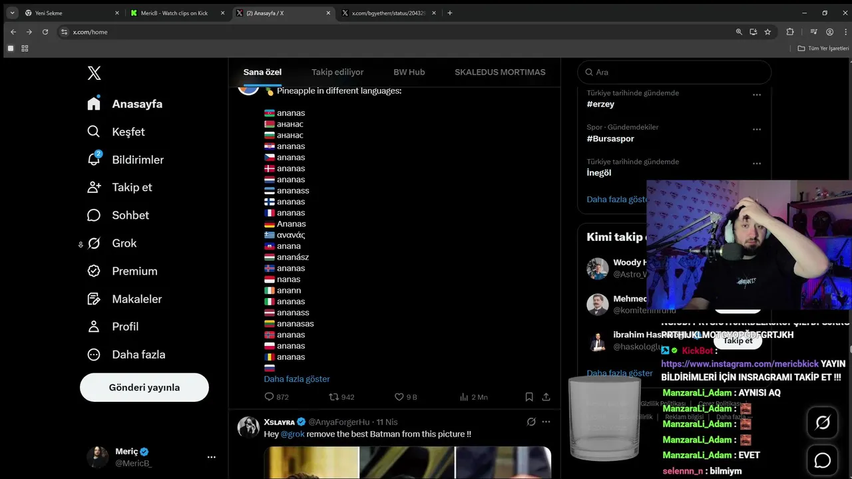This screenshot has height=479, width=852.
Task: Go back in the browser
Action: point(13,32)
